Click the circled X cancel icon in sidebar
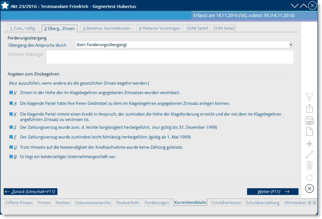322x219 pixels. 309,188
